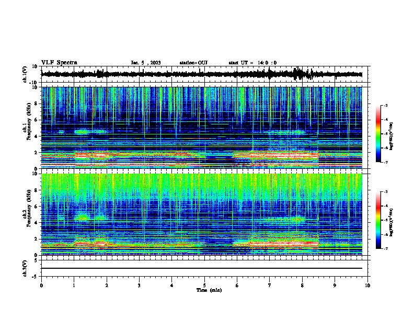Click the ch.1 voltage waveform trace
414x320 pixels.
click(x=202, y=74)
